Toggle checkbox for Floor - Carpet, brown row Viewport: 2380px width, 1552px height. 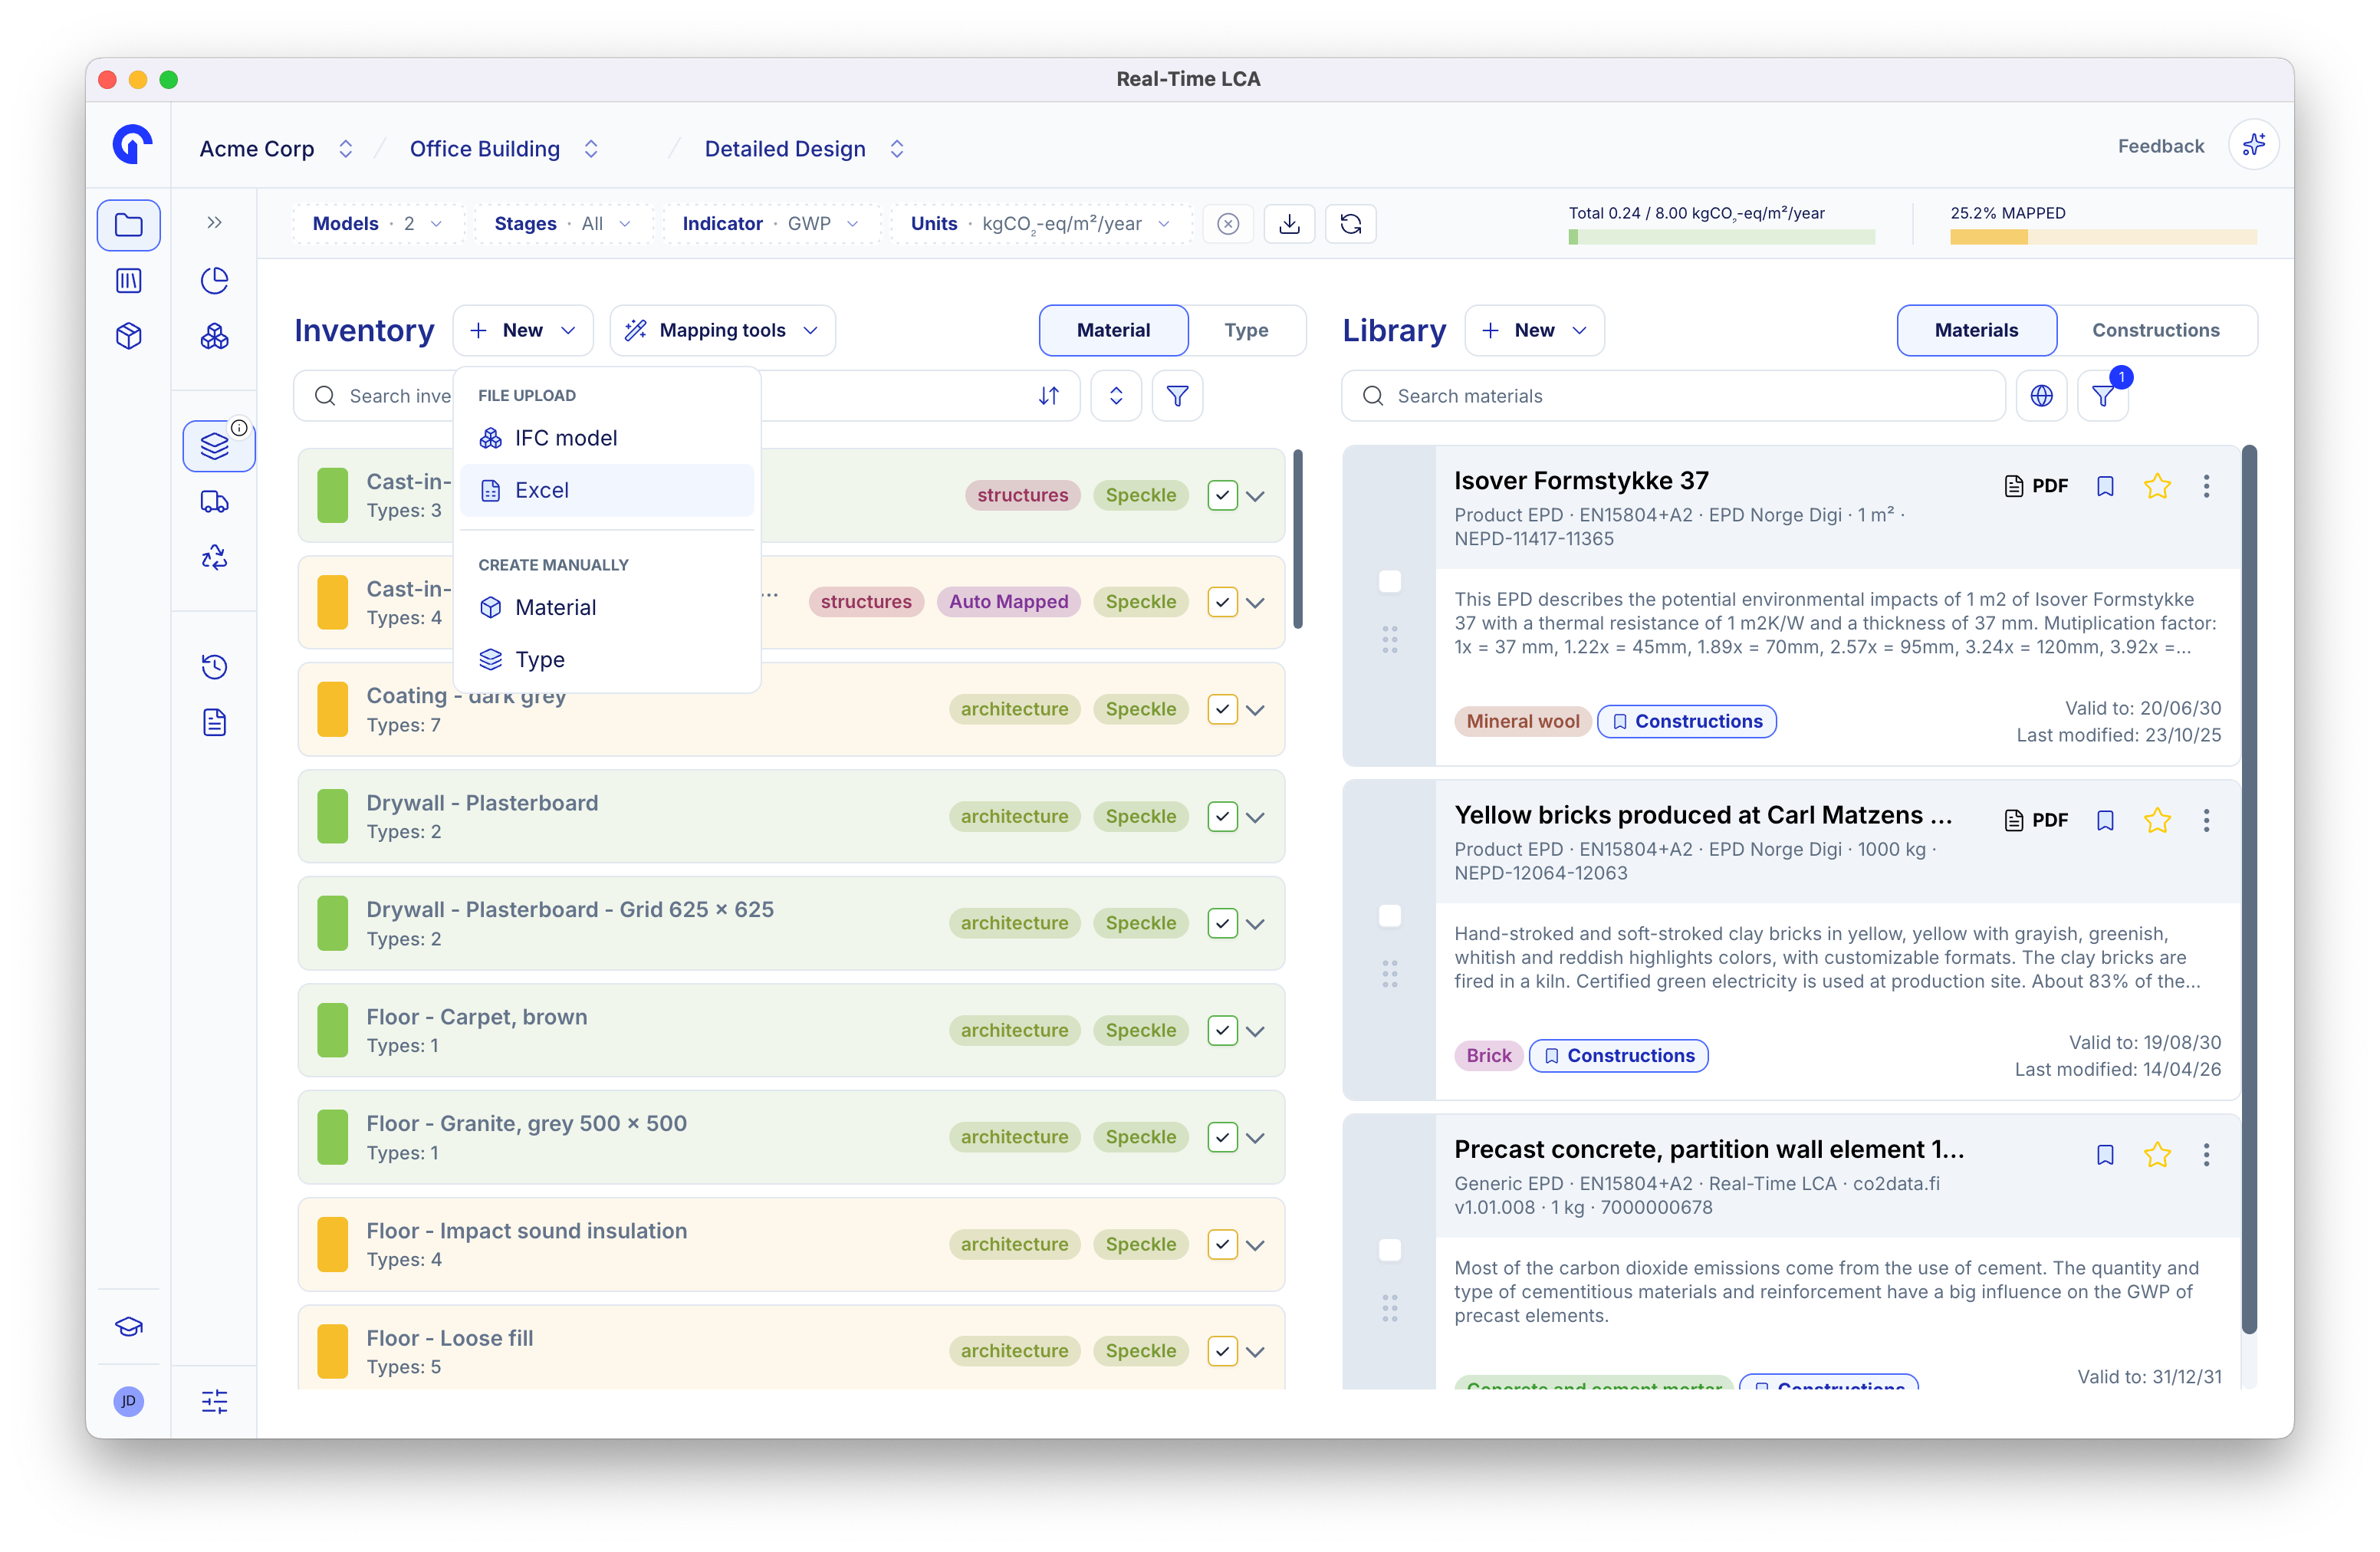(x=1222, y=1030)
